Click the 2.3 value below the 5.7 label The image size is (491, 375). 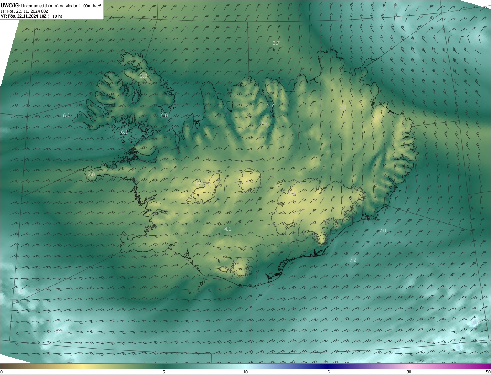click(x=264, y=123)
